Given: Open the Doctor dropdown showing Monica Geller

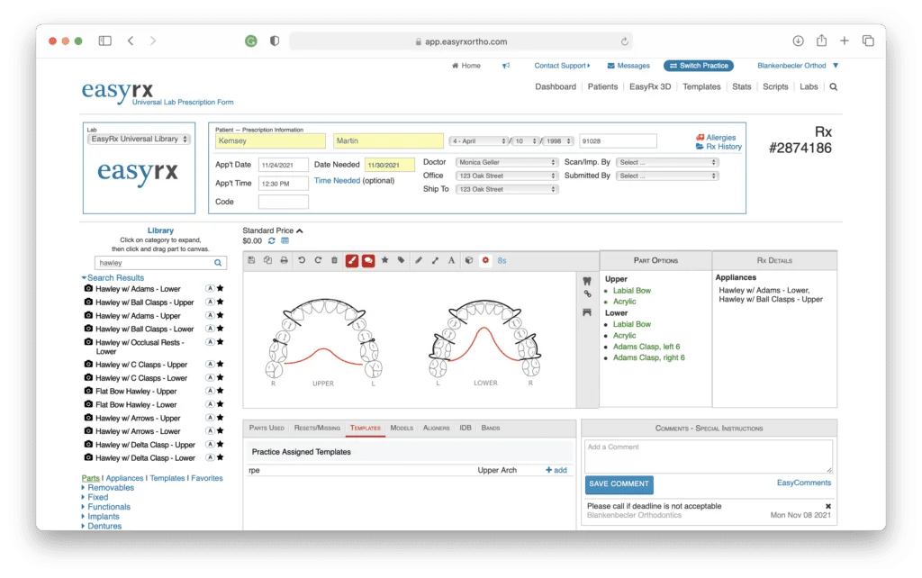Looking at the screenshot, I should (x=507, y=162).
